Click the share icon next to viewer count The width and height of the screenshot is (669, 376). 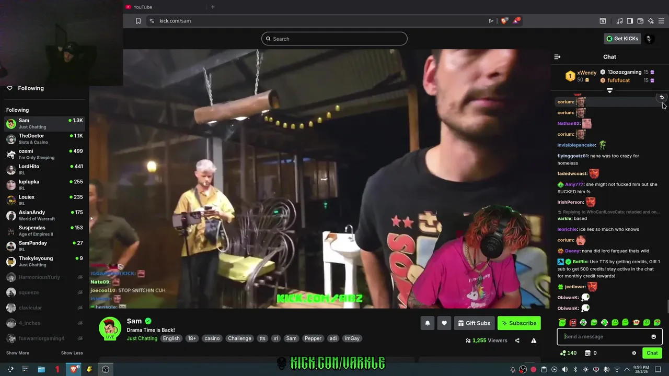(x=517, y=340)
